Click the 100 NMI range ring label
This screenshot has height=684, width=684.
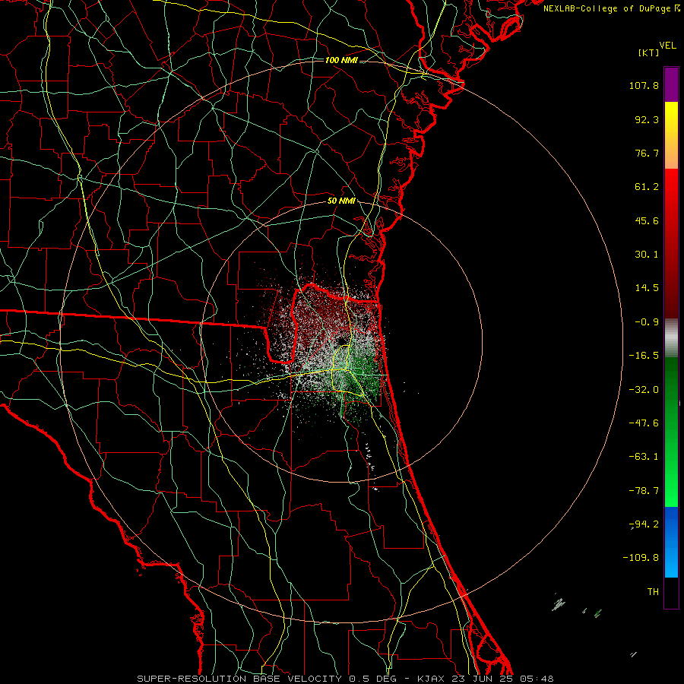341,60
